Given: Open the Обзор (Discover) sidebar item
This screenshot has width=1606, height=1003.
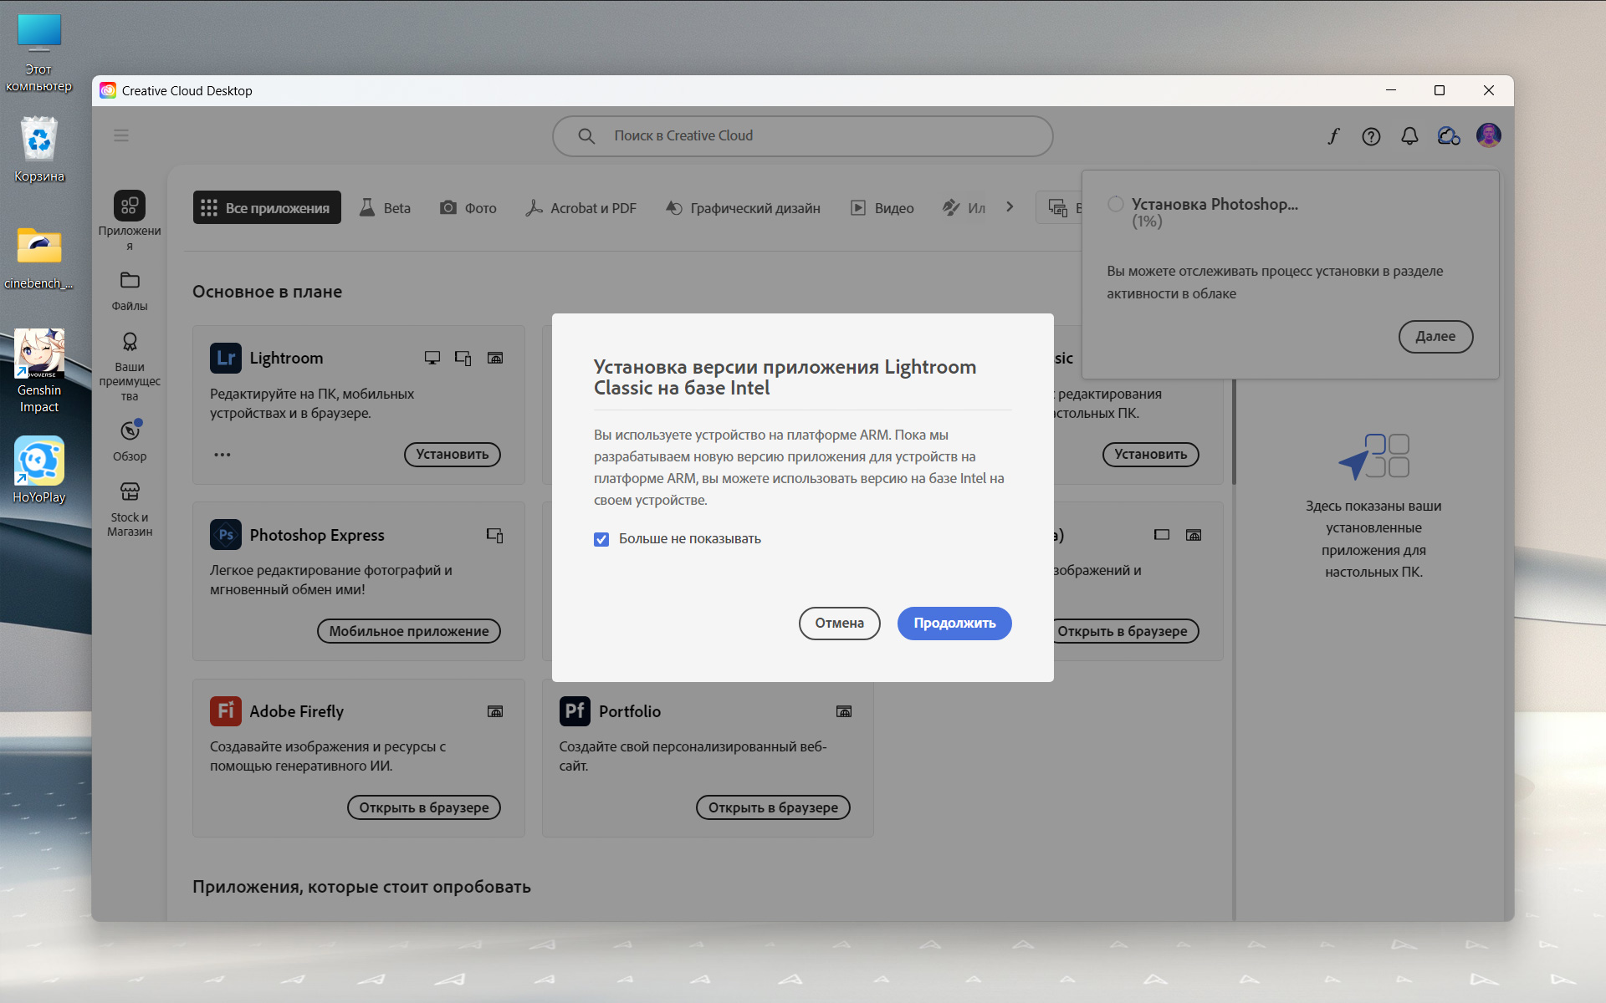Looking at the screenshot, I should 130,441.
